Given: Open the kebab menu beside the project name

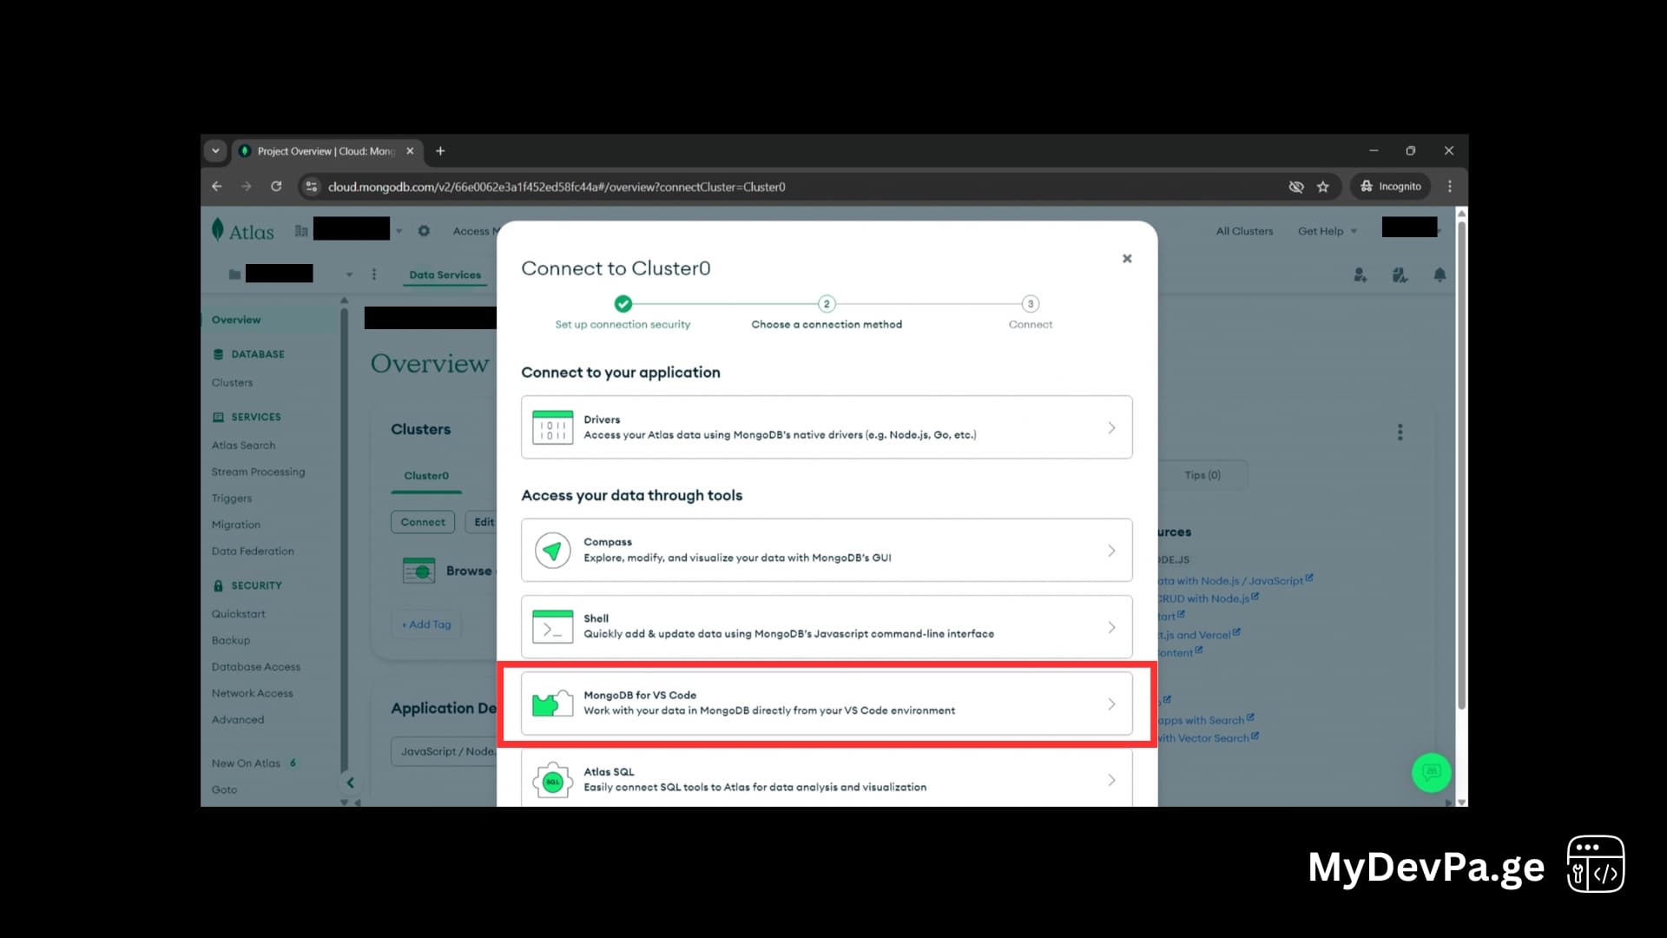Looking at the screenshot, I should click(374, 274).
